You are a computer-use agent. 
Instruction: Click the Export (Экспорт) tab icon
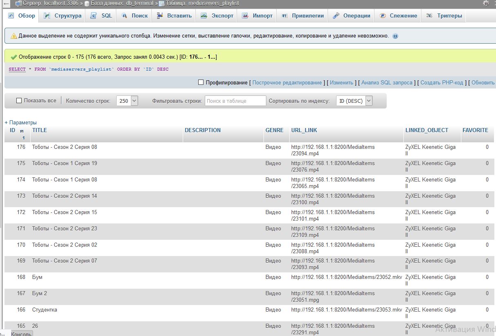[x=204, y=16]
